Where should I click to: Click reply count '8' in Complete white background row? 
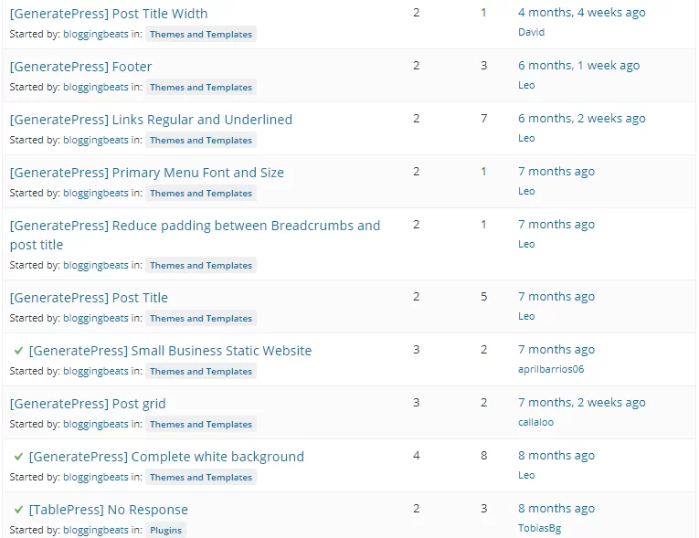click(x=483, y=456)
